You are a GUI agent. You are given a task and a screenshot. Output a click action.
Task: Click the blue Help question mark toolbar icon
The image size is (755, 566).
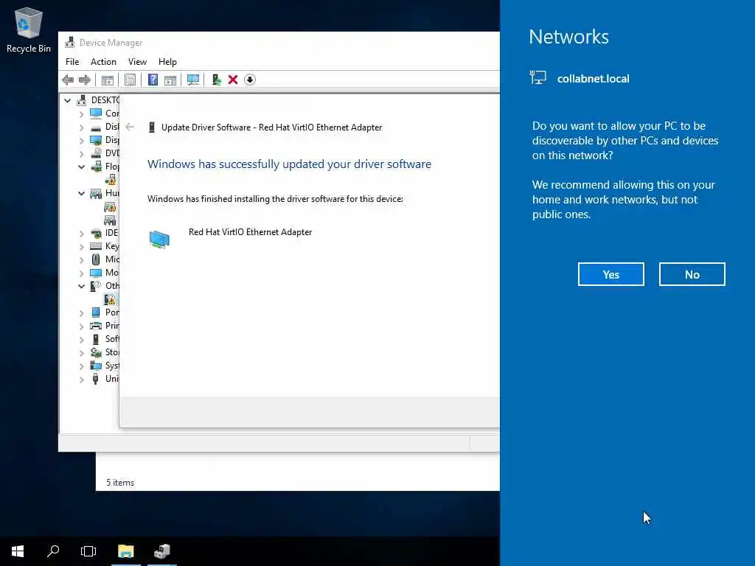coord(153,80)
